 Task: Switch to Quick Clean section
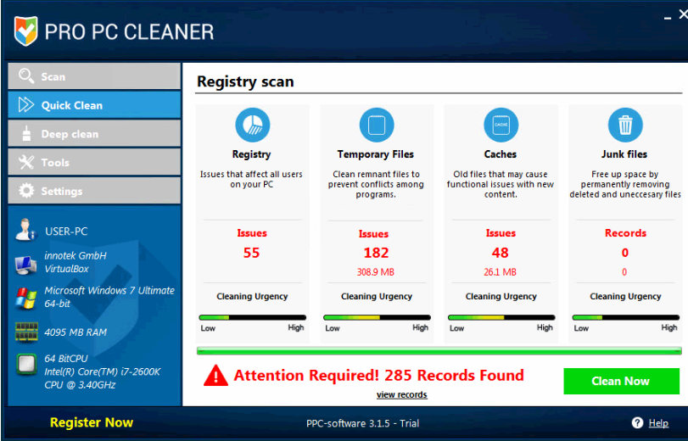94,105
